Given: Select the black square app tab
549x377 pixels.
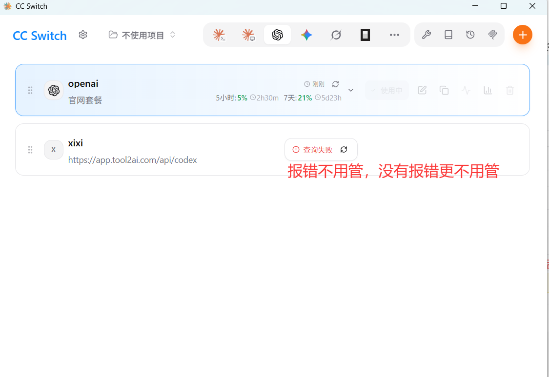Looking at the screenshot, I should [x=365, y=35].
